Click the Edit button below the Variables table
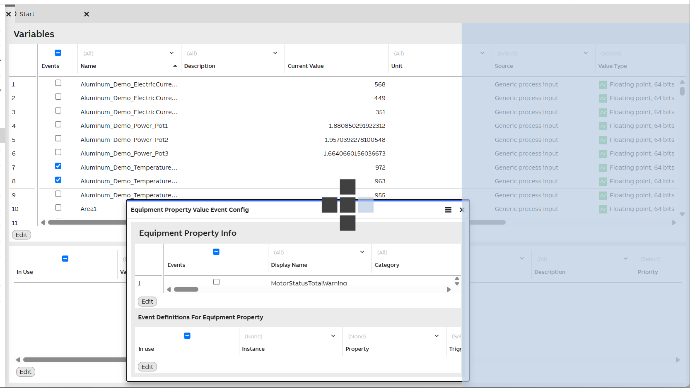This screenshot has width=690, height=388. [22, 235]
